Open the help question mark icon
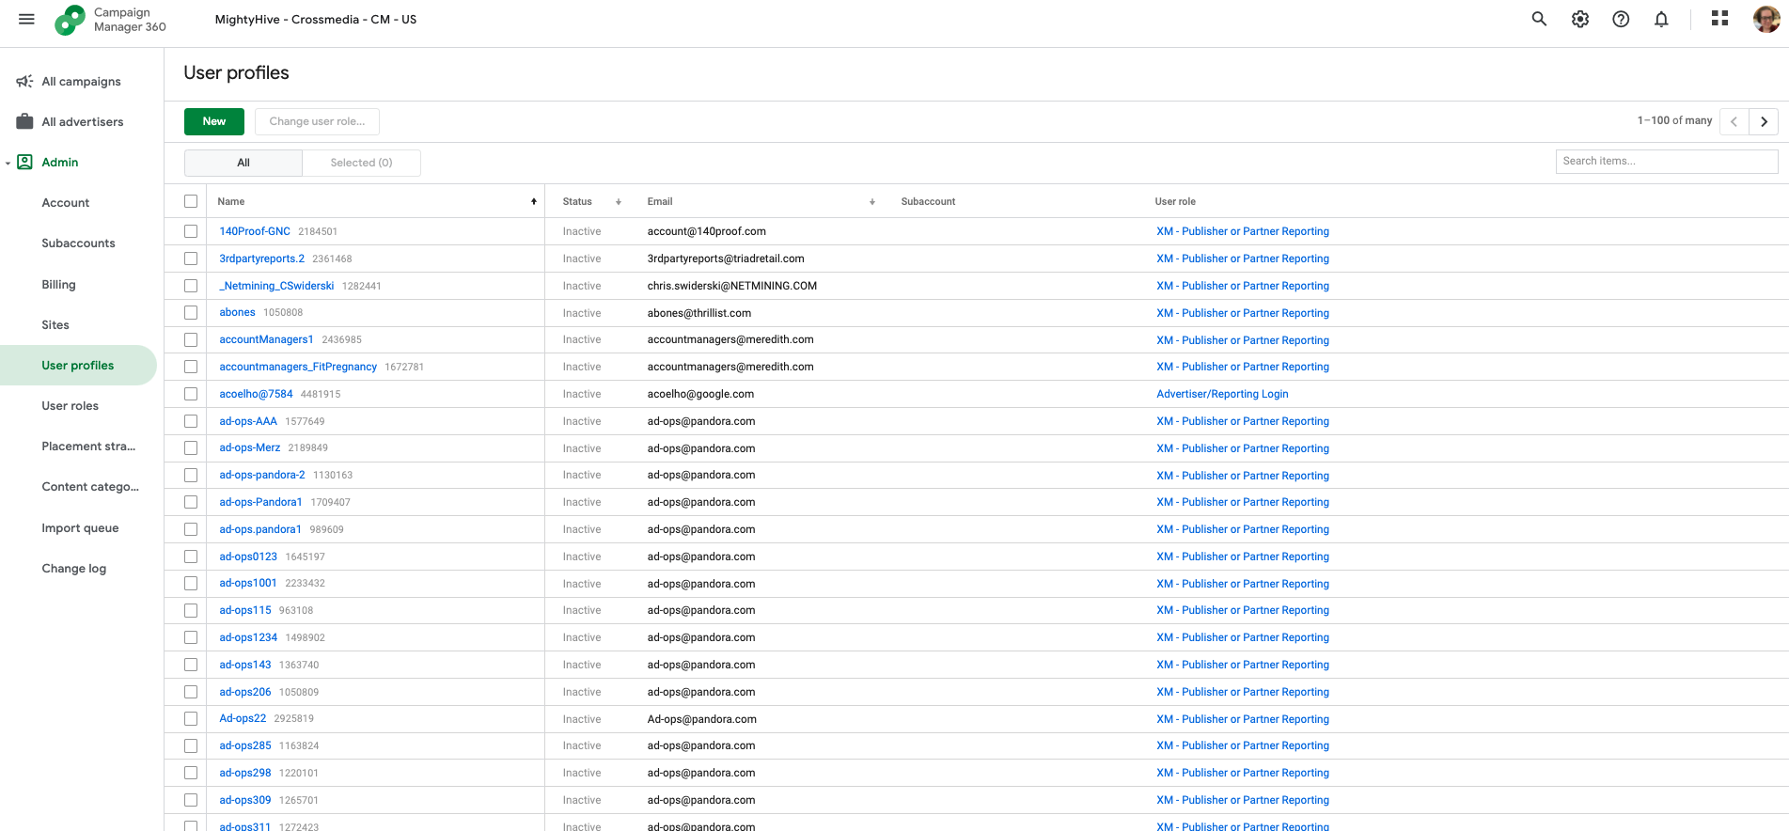Viewport: 1789px width, 831px height. (1621, 19)
